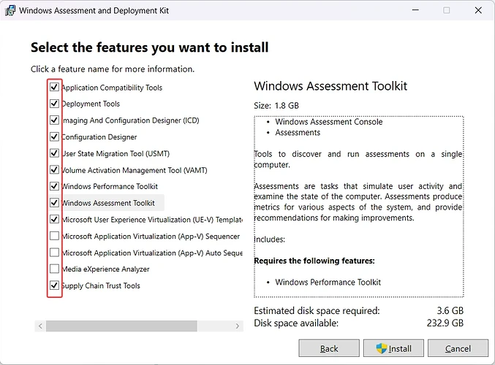Click the Install button
Image resolution: width=495 pixels, height=365 pixels.
393,348
